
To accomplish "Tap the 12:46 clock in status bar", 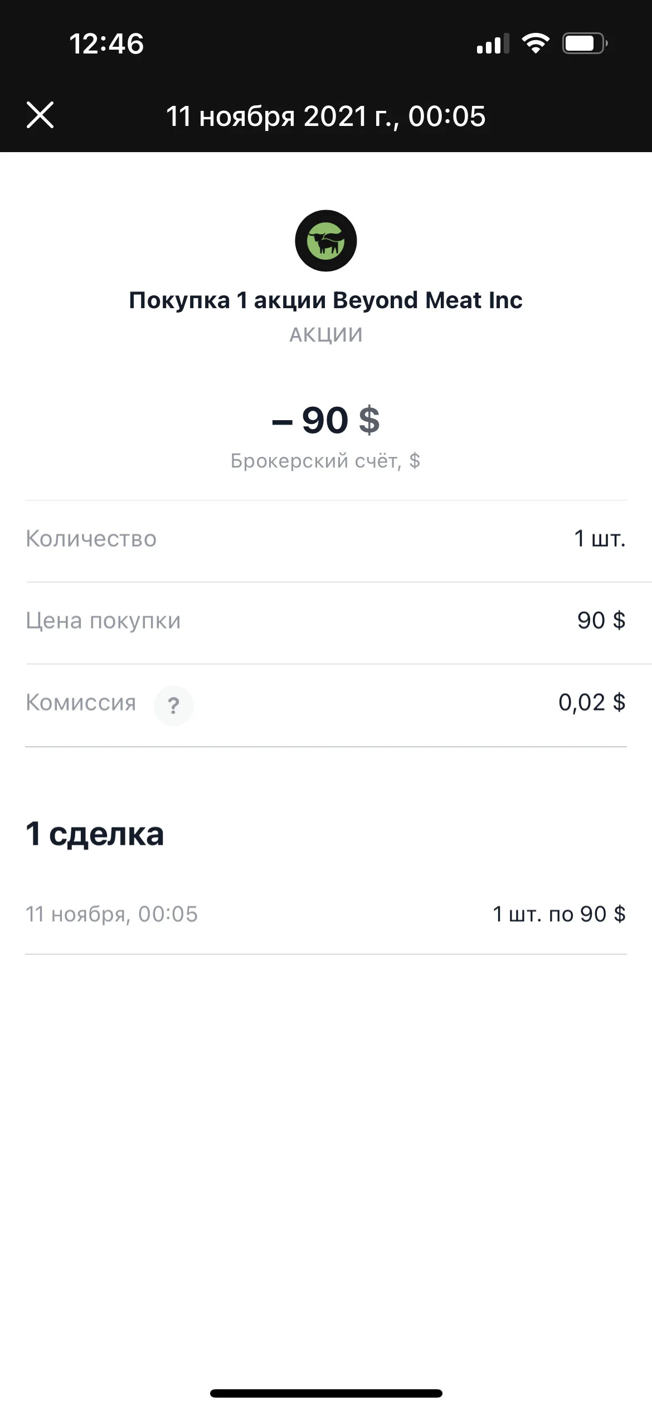I will pyautogui.click(x=106, y=43).
